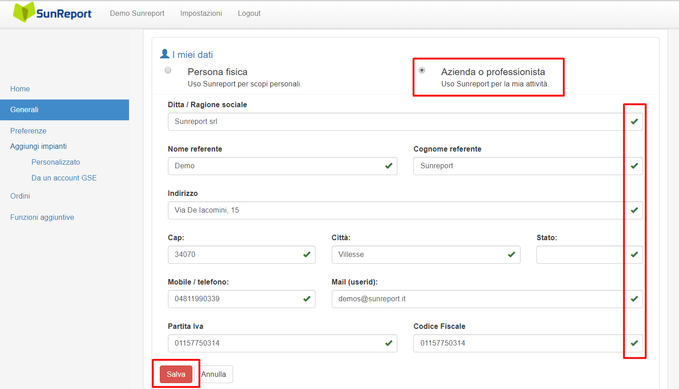The image size is (679, 389).
Task: Click the user icon beside I miei dati
Action: click(x=165, y=54)
